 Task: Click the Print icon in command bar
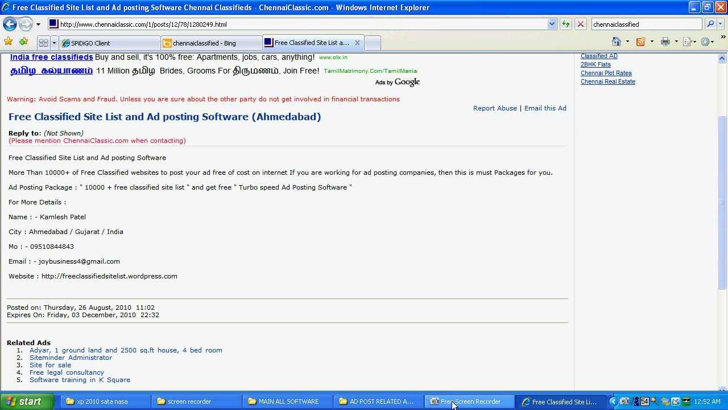[x=665, y=42]
